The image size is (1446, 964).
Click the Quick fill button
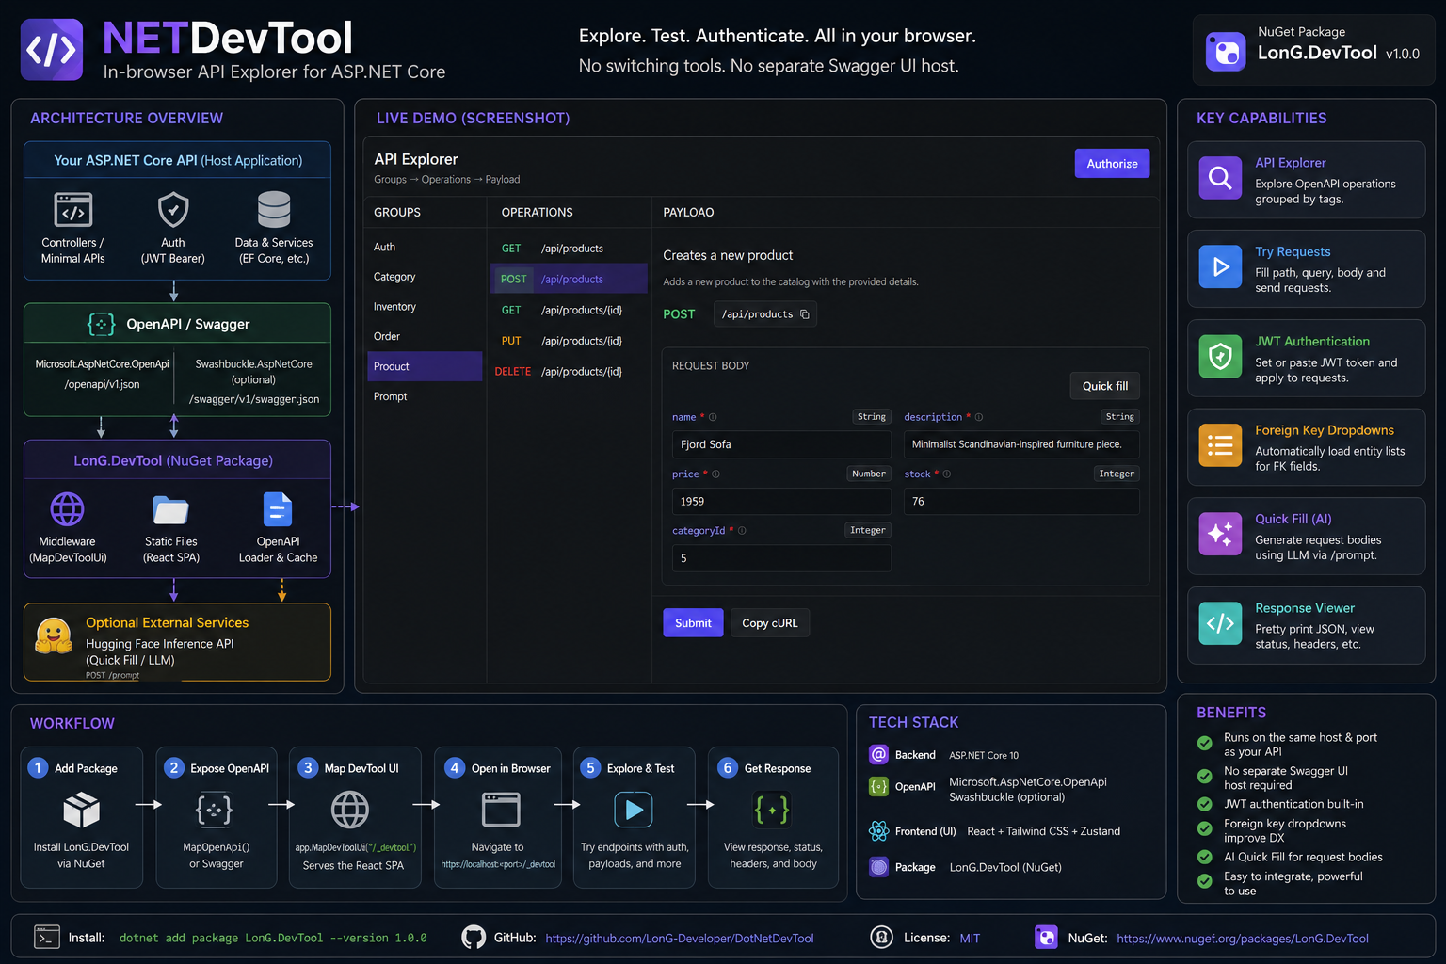tap(1104, 386)
